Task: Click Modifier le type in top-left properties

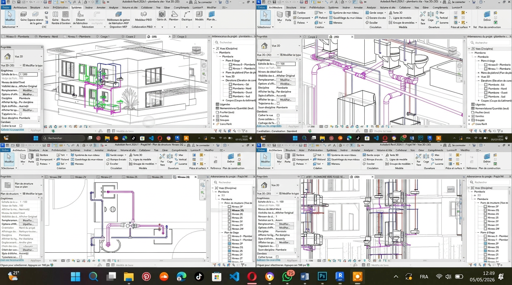Action: tap(32, 65)
